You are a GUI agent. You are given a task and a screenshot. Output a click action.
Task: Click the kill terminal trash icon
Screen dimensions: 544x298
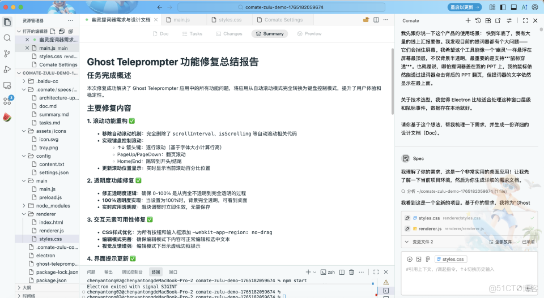pos(351,272)
